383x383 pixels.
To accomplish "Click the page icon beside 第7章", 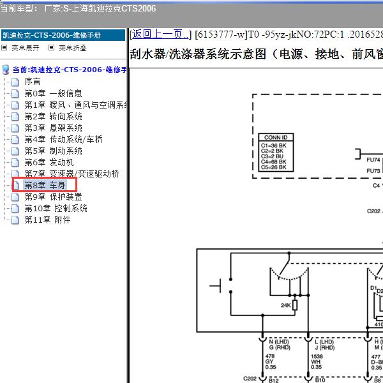I will 15,174.
